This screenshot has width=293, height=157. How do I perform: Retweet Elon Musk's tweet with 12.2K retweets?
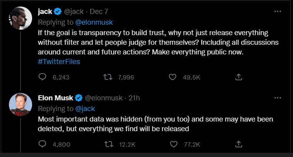point(108,144)
